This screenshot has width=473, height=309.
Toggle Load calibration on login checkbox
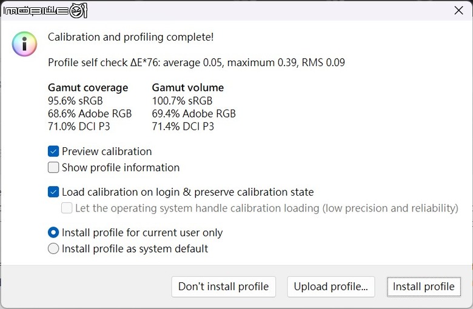pos(53,192)
